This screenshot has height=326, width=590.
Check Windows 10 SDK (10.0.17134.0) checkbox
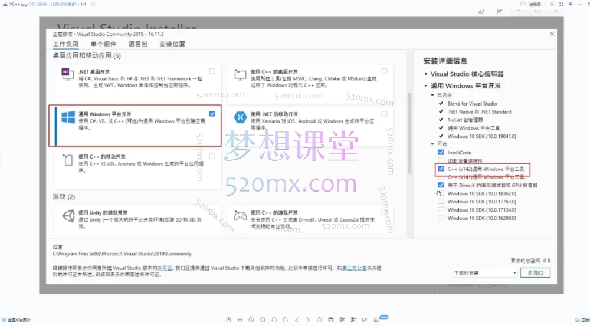click(441, 210)
